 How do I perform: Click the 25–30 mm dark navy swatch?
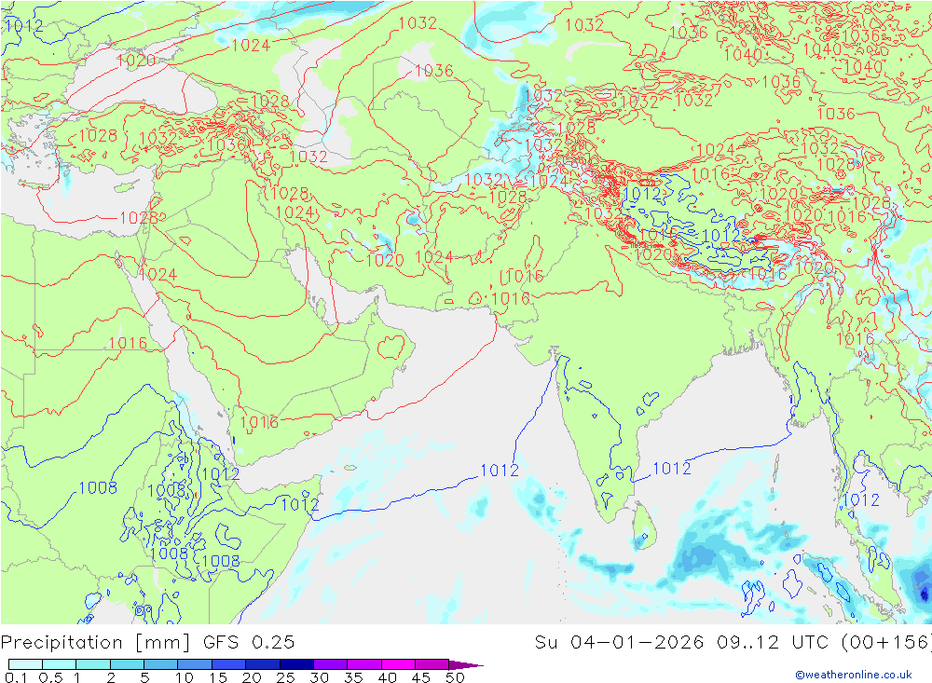coord(296,664)
